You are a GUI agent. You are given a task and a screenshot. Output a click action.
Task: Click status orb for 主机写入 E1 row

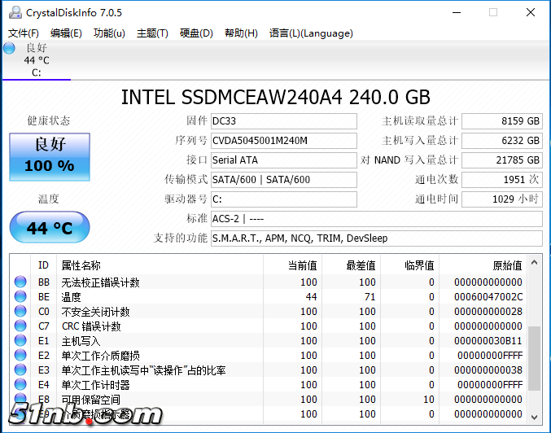(x=21, y=341)
